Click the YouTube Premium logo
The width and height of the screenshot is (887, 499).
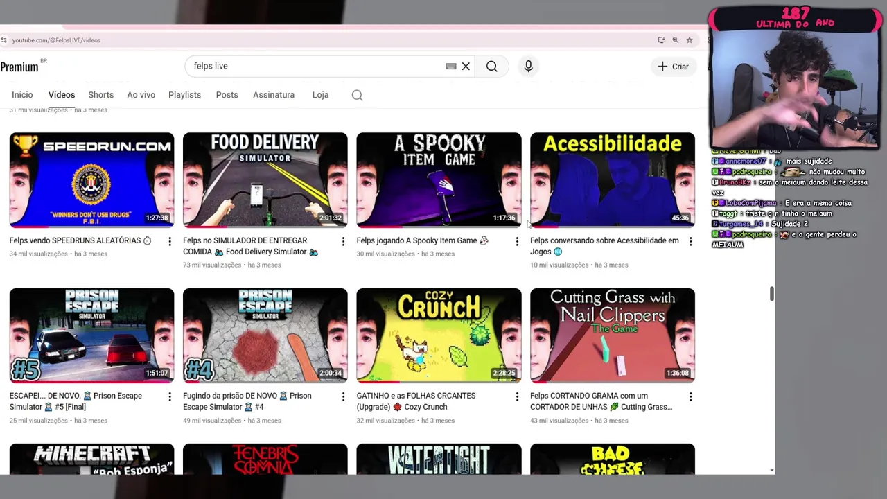[19, 67]
